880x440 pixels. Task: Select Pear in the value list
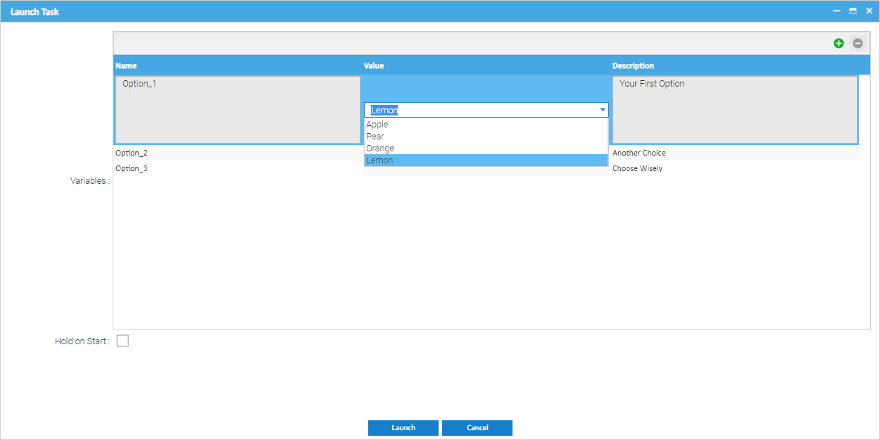point(375,137)
